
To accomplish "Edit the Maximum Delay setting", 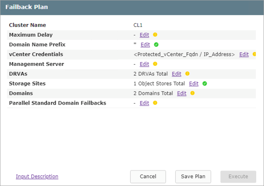I will [x=144, y=35].
